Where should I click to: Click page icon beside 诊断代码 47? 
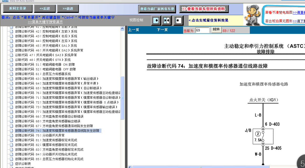[x=12, y=55]
